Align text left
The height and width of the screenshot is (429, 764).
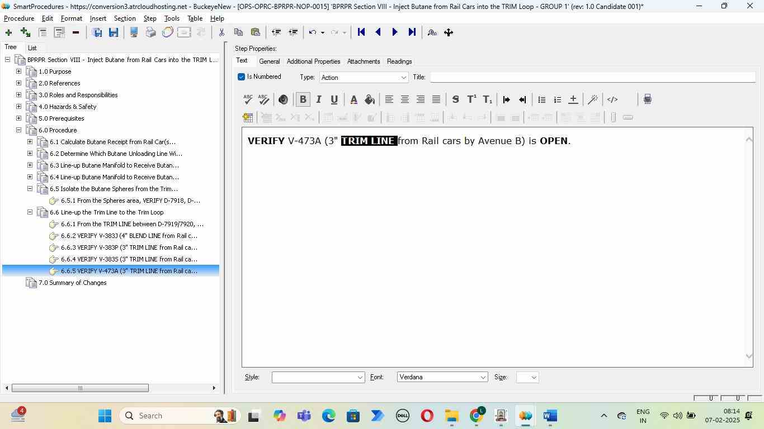tap(389, 99)
